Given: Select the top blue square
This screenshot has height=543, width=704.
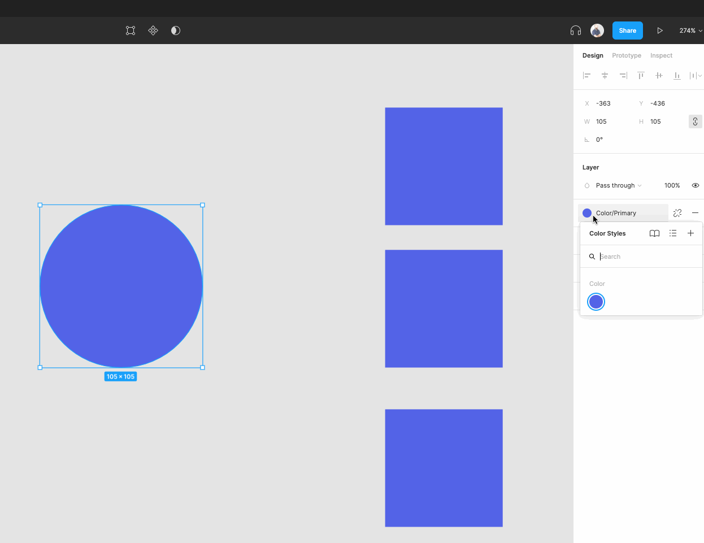Looking at the screenshot, I should coord(444,166).
